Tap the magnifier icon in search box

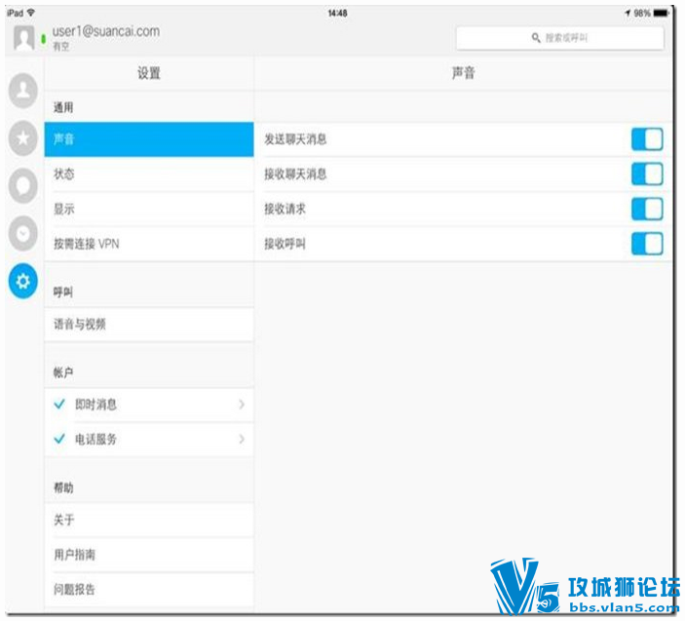(x=536, y=38)
